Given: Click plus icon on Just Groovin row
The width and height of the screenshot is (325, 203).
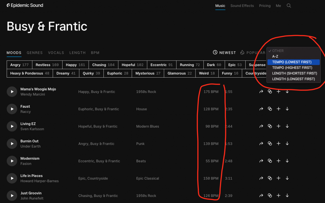Looking at the screenshot, I should click(x=278, y=196).
